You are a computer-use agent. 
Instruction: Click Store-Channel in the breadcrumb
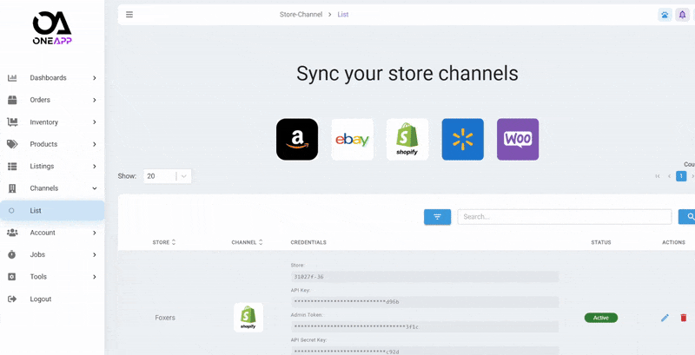[x=301, y=15]
